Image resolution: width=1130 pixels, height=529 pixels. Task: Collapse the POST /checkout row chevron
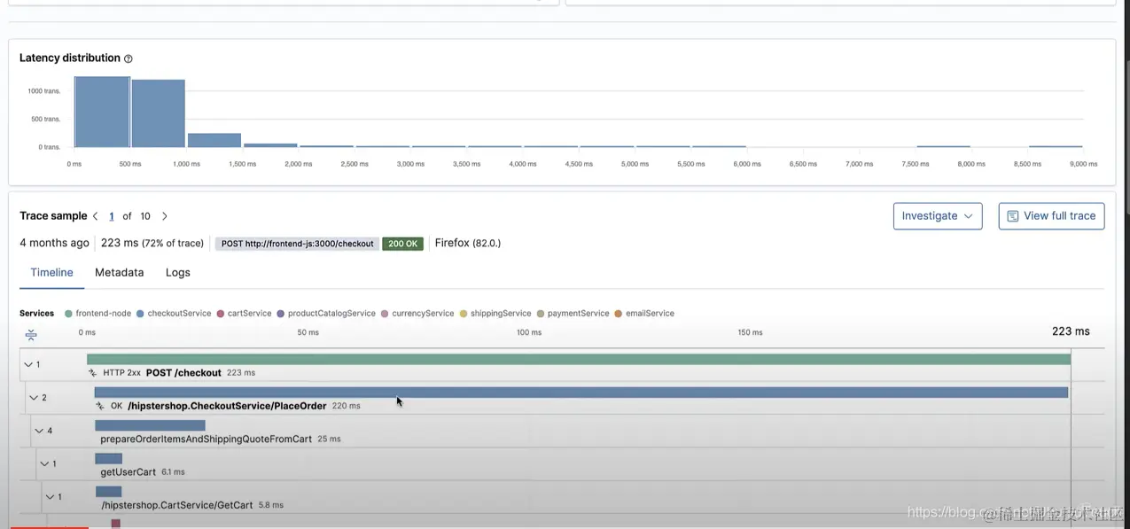click(x=28, y=364)
